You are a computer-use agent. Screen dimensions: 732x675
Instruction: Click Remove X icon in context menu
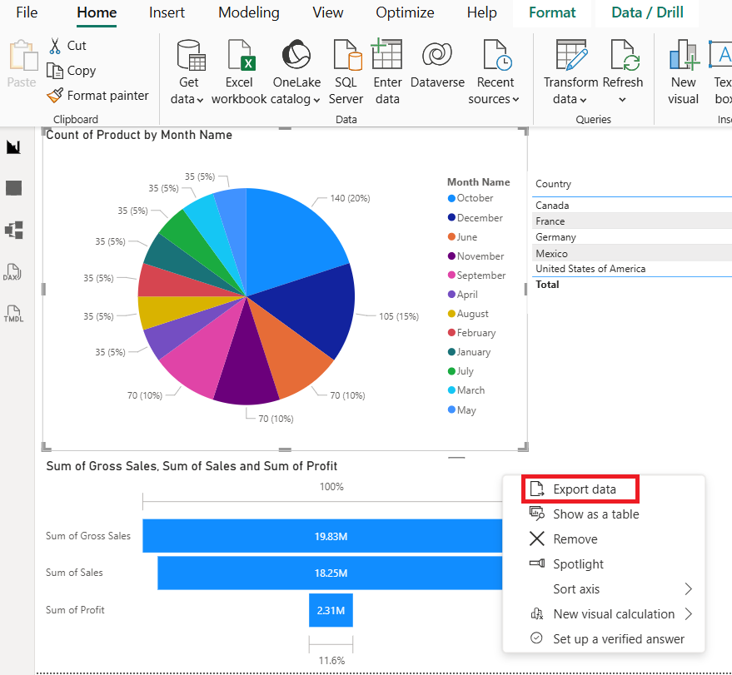537,539
